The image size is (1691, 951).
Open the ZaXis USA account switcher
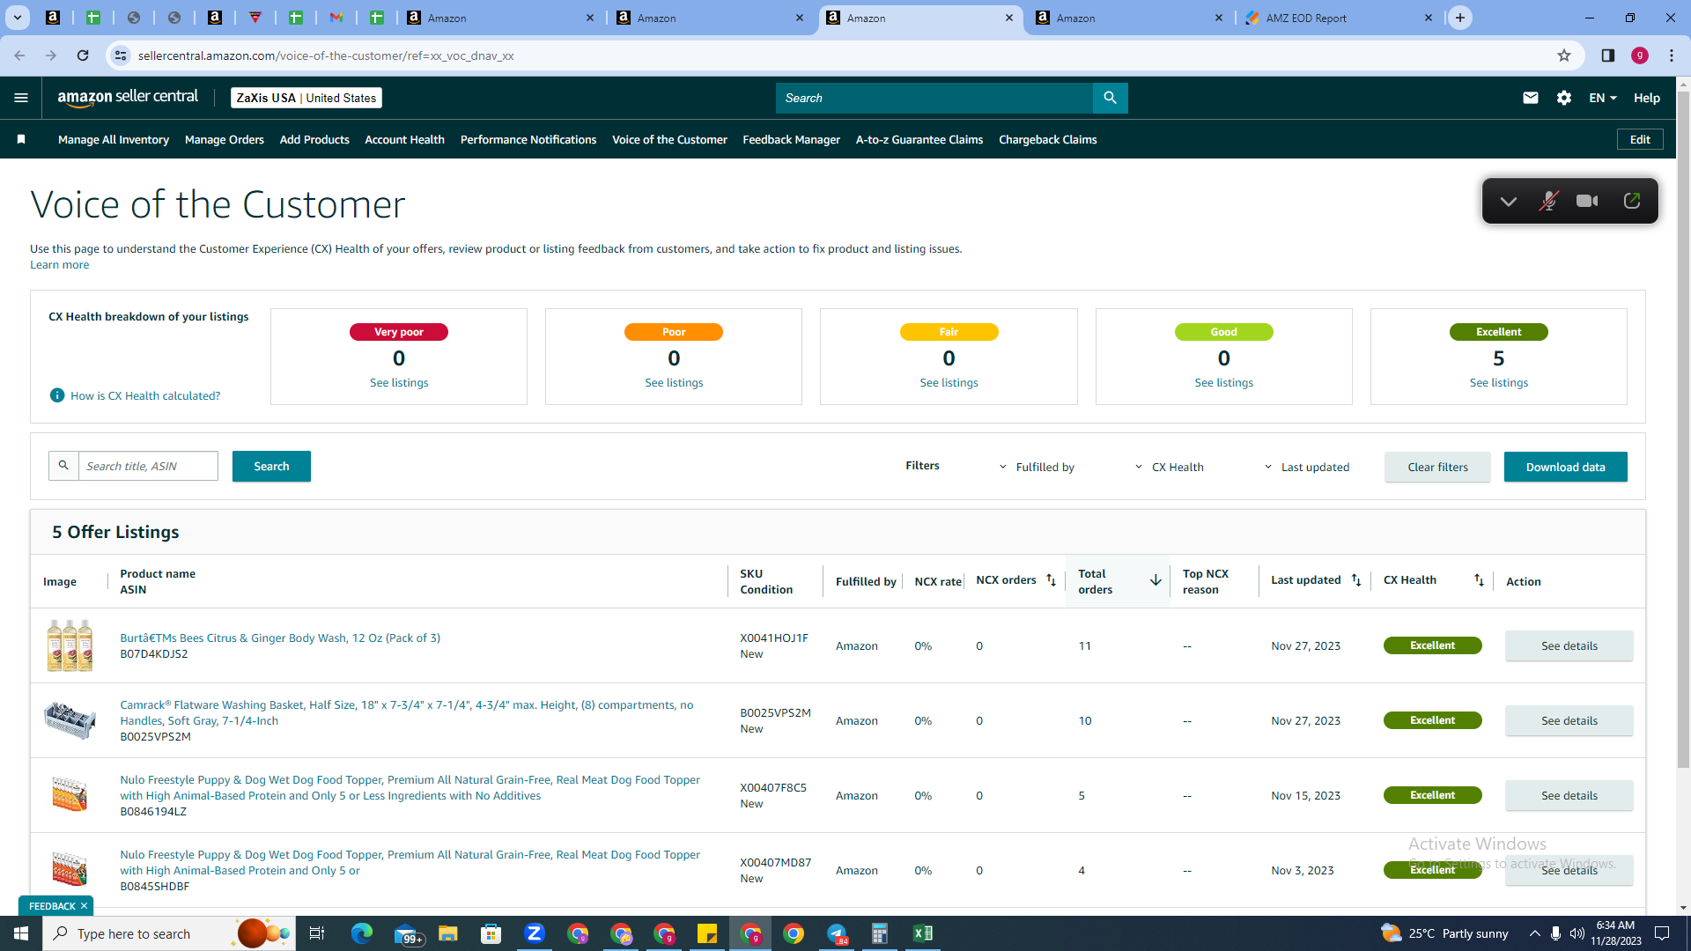click(306, 98)
